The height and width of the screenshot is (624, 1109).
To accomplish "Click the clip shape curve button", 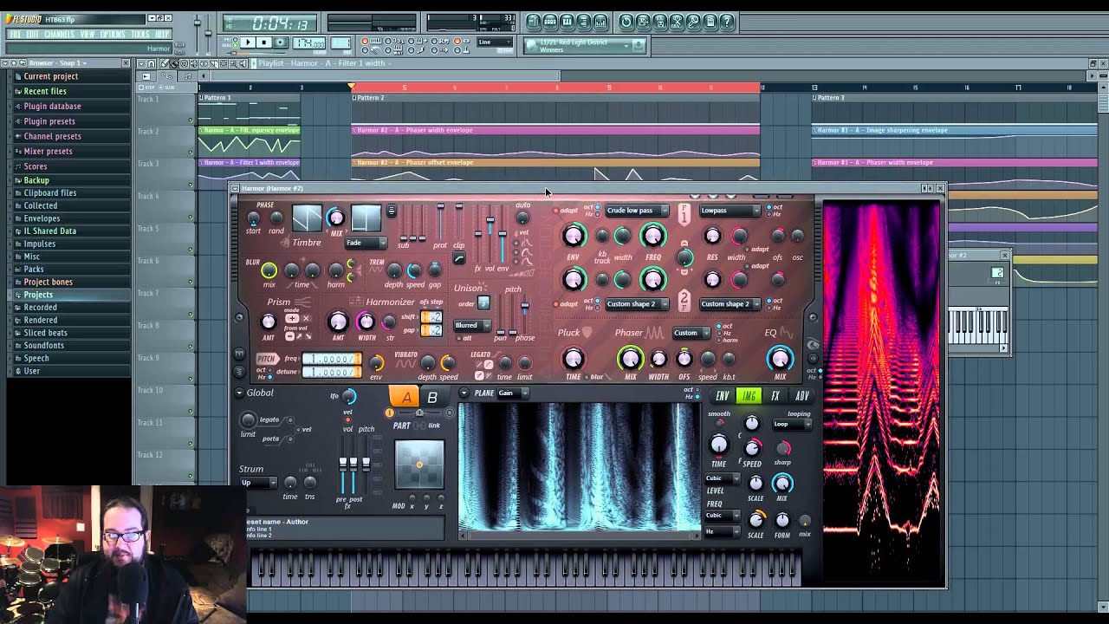I will click(459, 258).
